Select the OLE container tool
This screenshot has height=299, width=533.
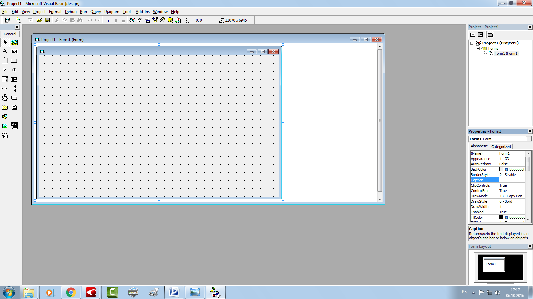[5, 135]
